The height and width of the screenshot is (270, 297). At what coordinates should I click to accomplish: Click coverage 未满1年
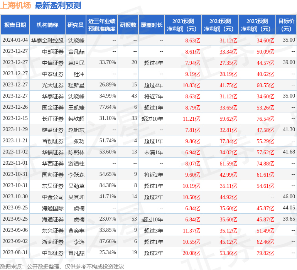click(x=154, y=152)
